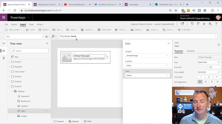Image resolution: width=222 pixels, height=124 pixels.
Task: Select the sample image placeholder in gallery
Action: click(67, 57)
